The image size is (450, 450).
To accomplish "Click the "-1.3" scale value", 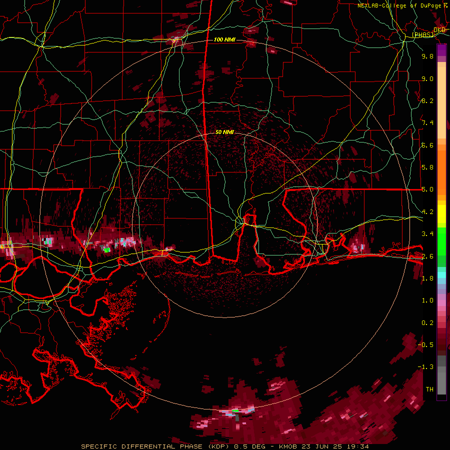I will pyautogui.click(x=425, y=367).
